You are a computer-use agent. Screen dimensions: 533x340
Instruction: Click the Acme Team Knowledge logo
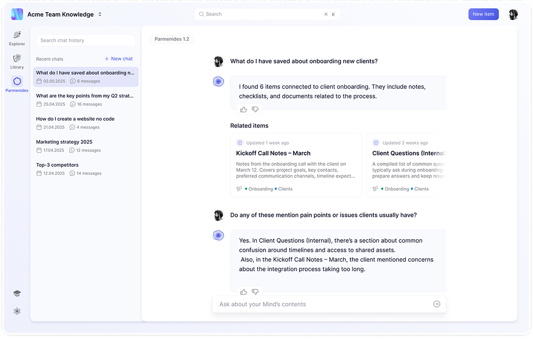(x=17, y=14)
